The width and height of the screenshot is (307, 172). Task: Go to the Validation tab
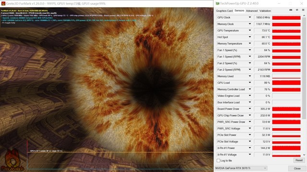coord(265,11)
